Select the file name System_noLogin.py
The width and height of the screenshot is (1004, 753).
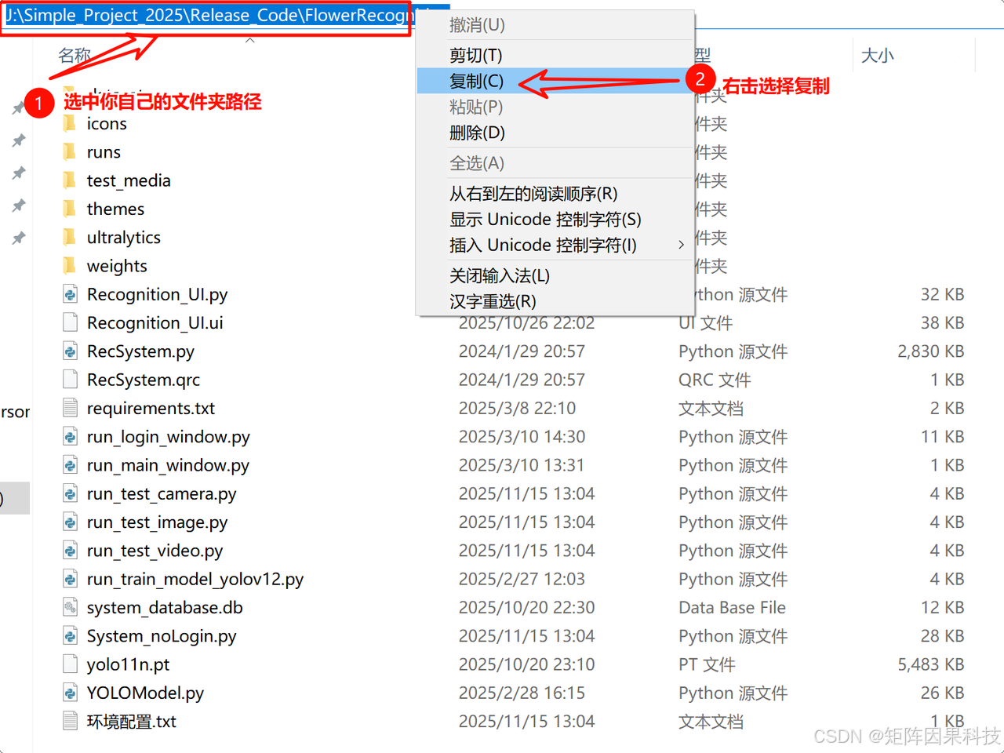coord(162,636)
